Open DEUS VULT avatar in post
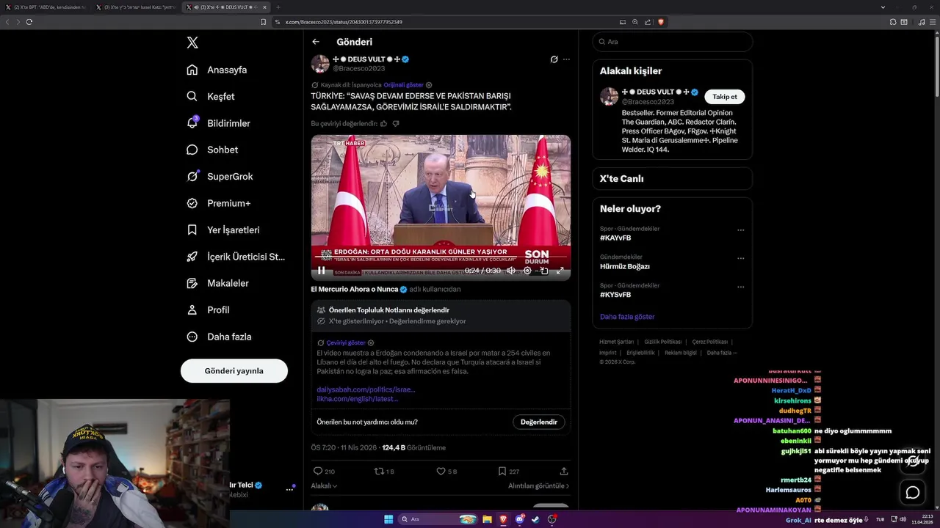The image size is (940, 528). (x=320, y=64)
